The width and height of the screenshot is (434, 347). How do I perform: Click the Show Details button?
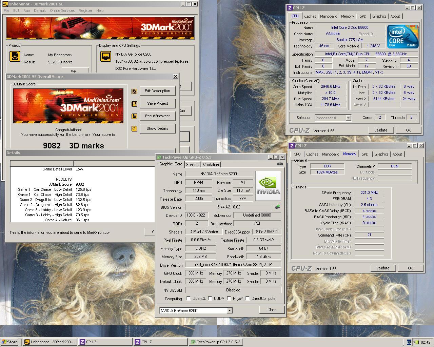(x=157, y=129)
